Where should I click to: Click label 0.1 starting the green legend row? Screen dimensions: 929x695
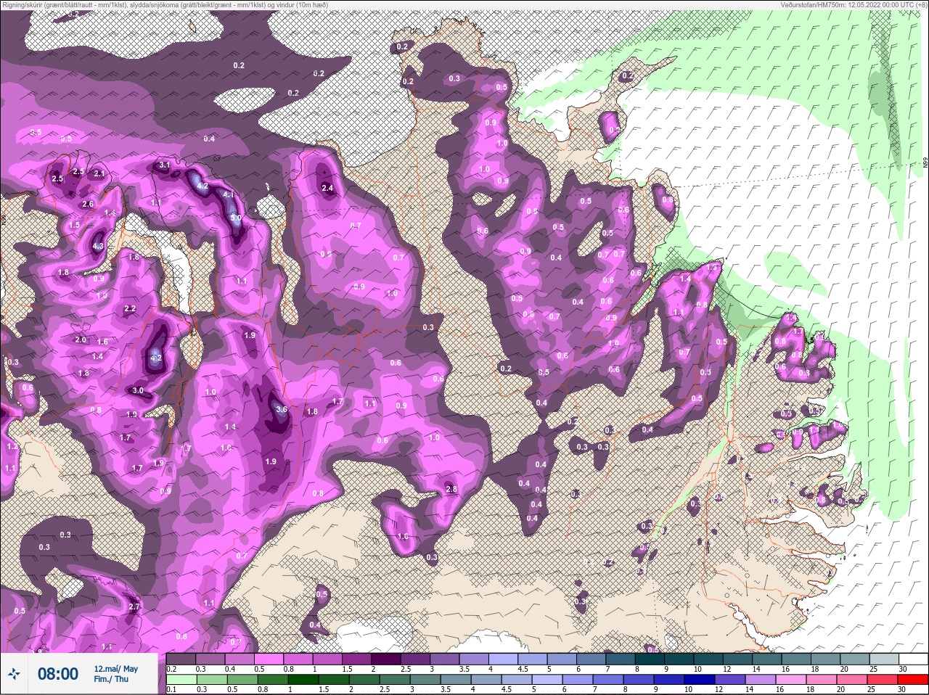(x=172, y=691)
